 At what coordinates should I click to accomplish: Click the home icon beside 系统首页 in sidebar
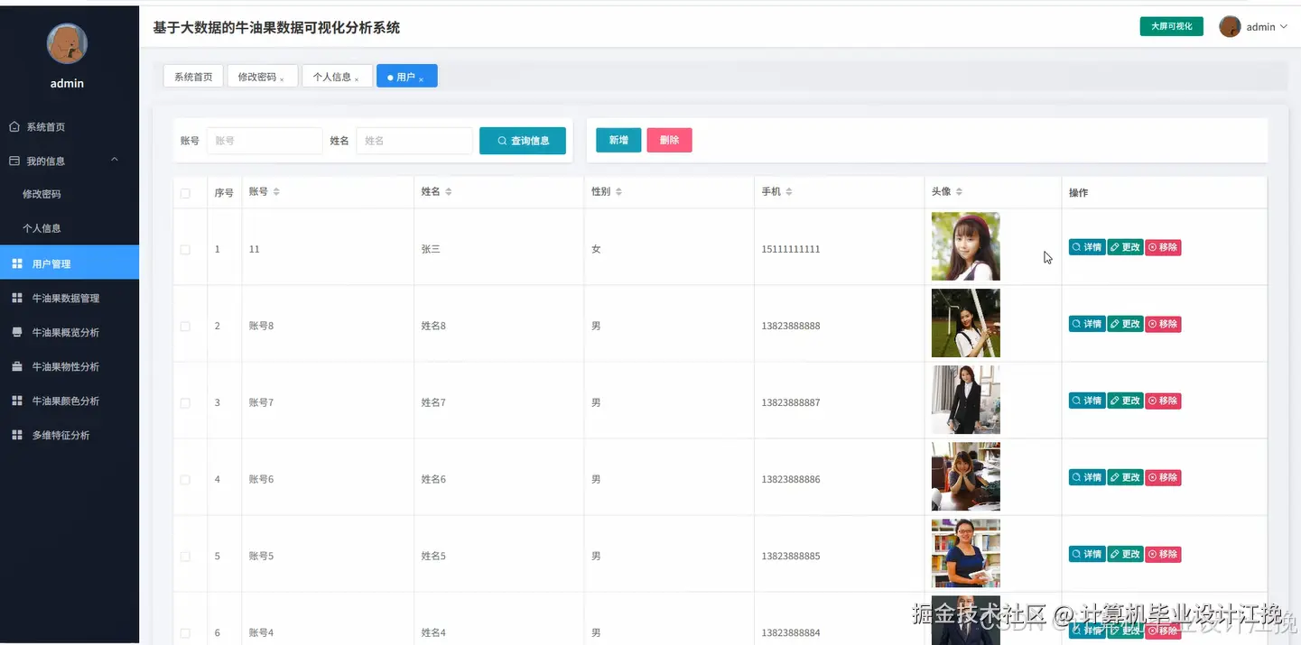point(14,127)
